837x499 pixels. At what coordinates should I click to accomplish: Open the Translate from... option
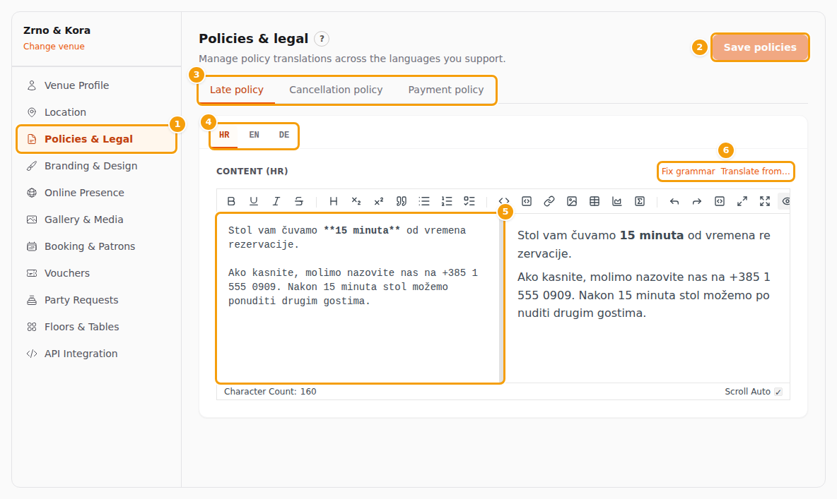click(x=755, y=171)
